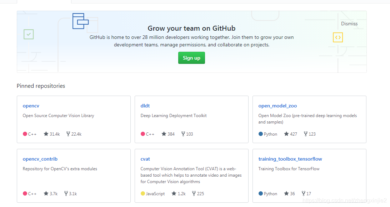Click the Python label on training_toolbox_tensorflow card
The image size is (390, 207).
(x=270, y=194)
